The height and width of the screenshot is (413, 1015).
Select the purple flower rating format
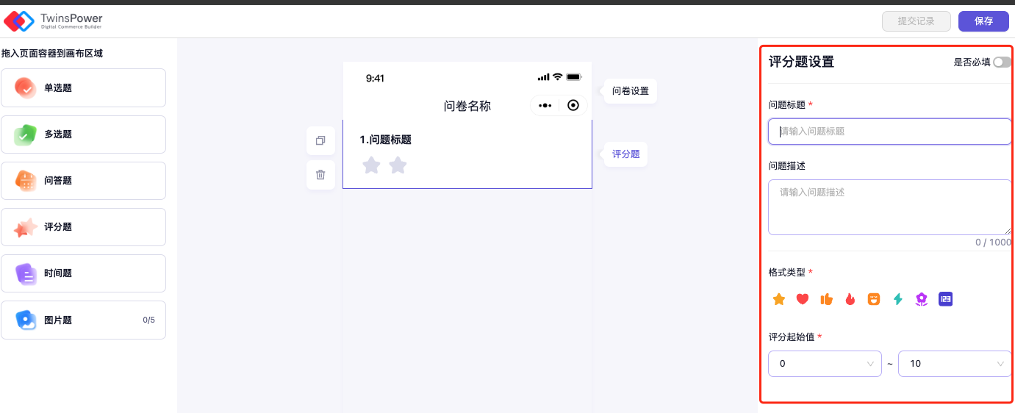click(x=922, y=299)
